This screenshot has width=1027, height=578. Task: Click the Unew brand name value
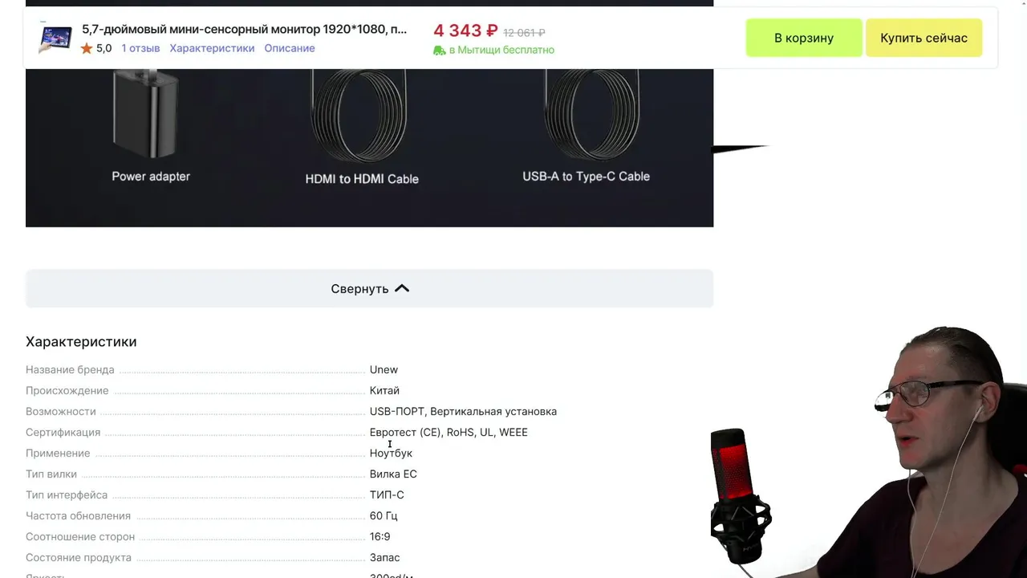pos(384,370)
